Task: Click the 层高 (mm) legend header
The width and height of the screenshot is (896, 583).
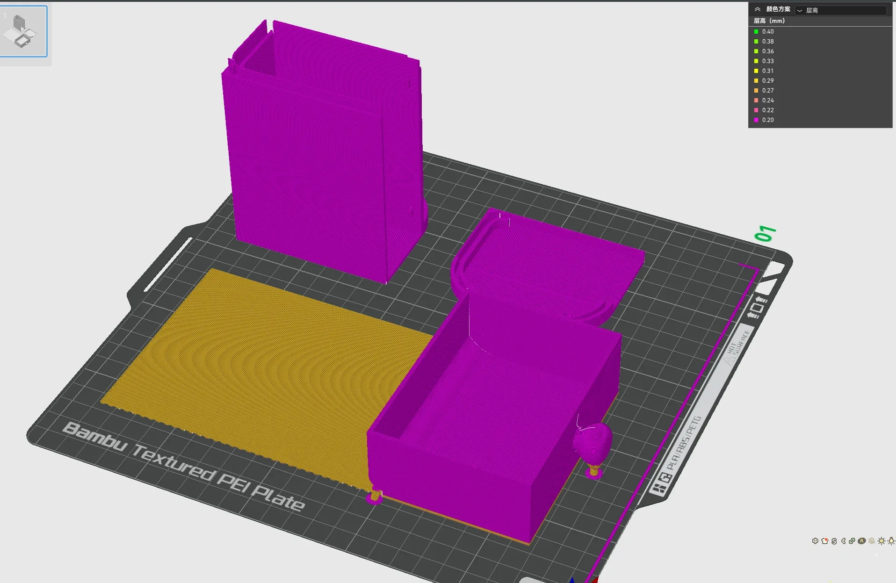Action: 769,21
